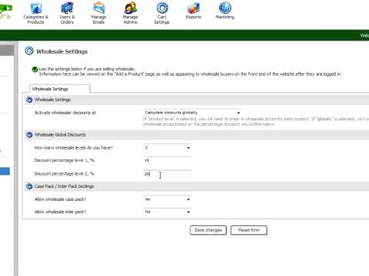This screenshot has height=276, width=369.
Task: Click the Reset form button
Action: point(249,230)
